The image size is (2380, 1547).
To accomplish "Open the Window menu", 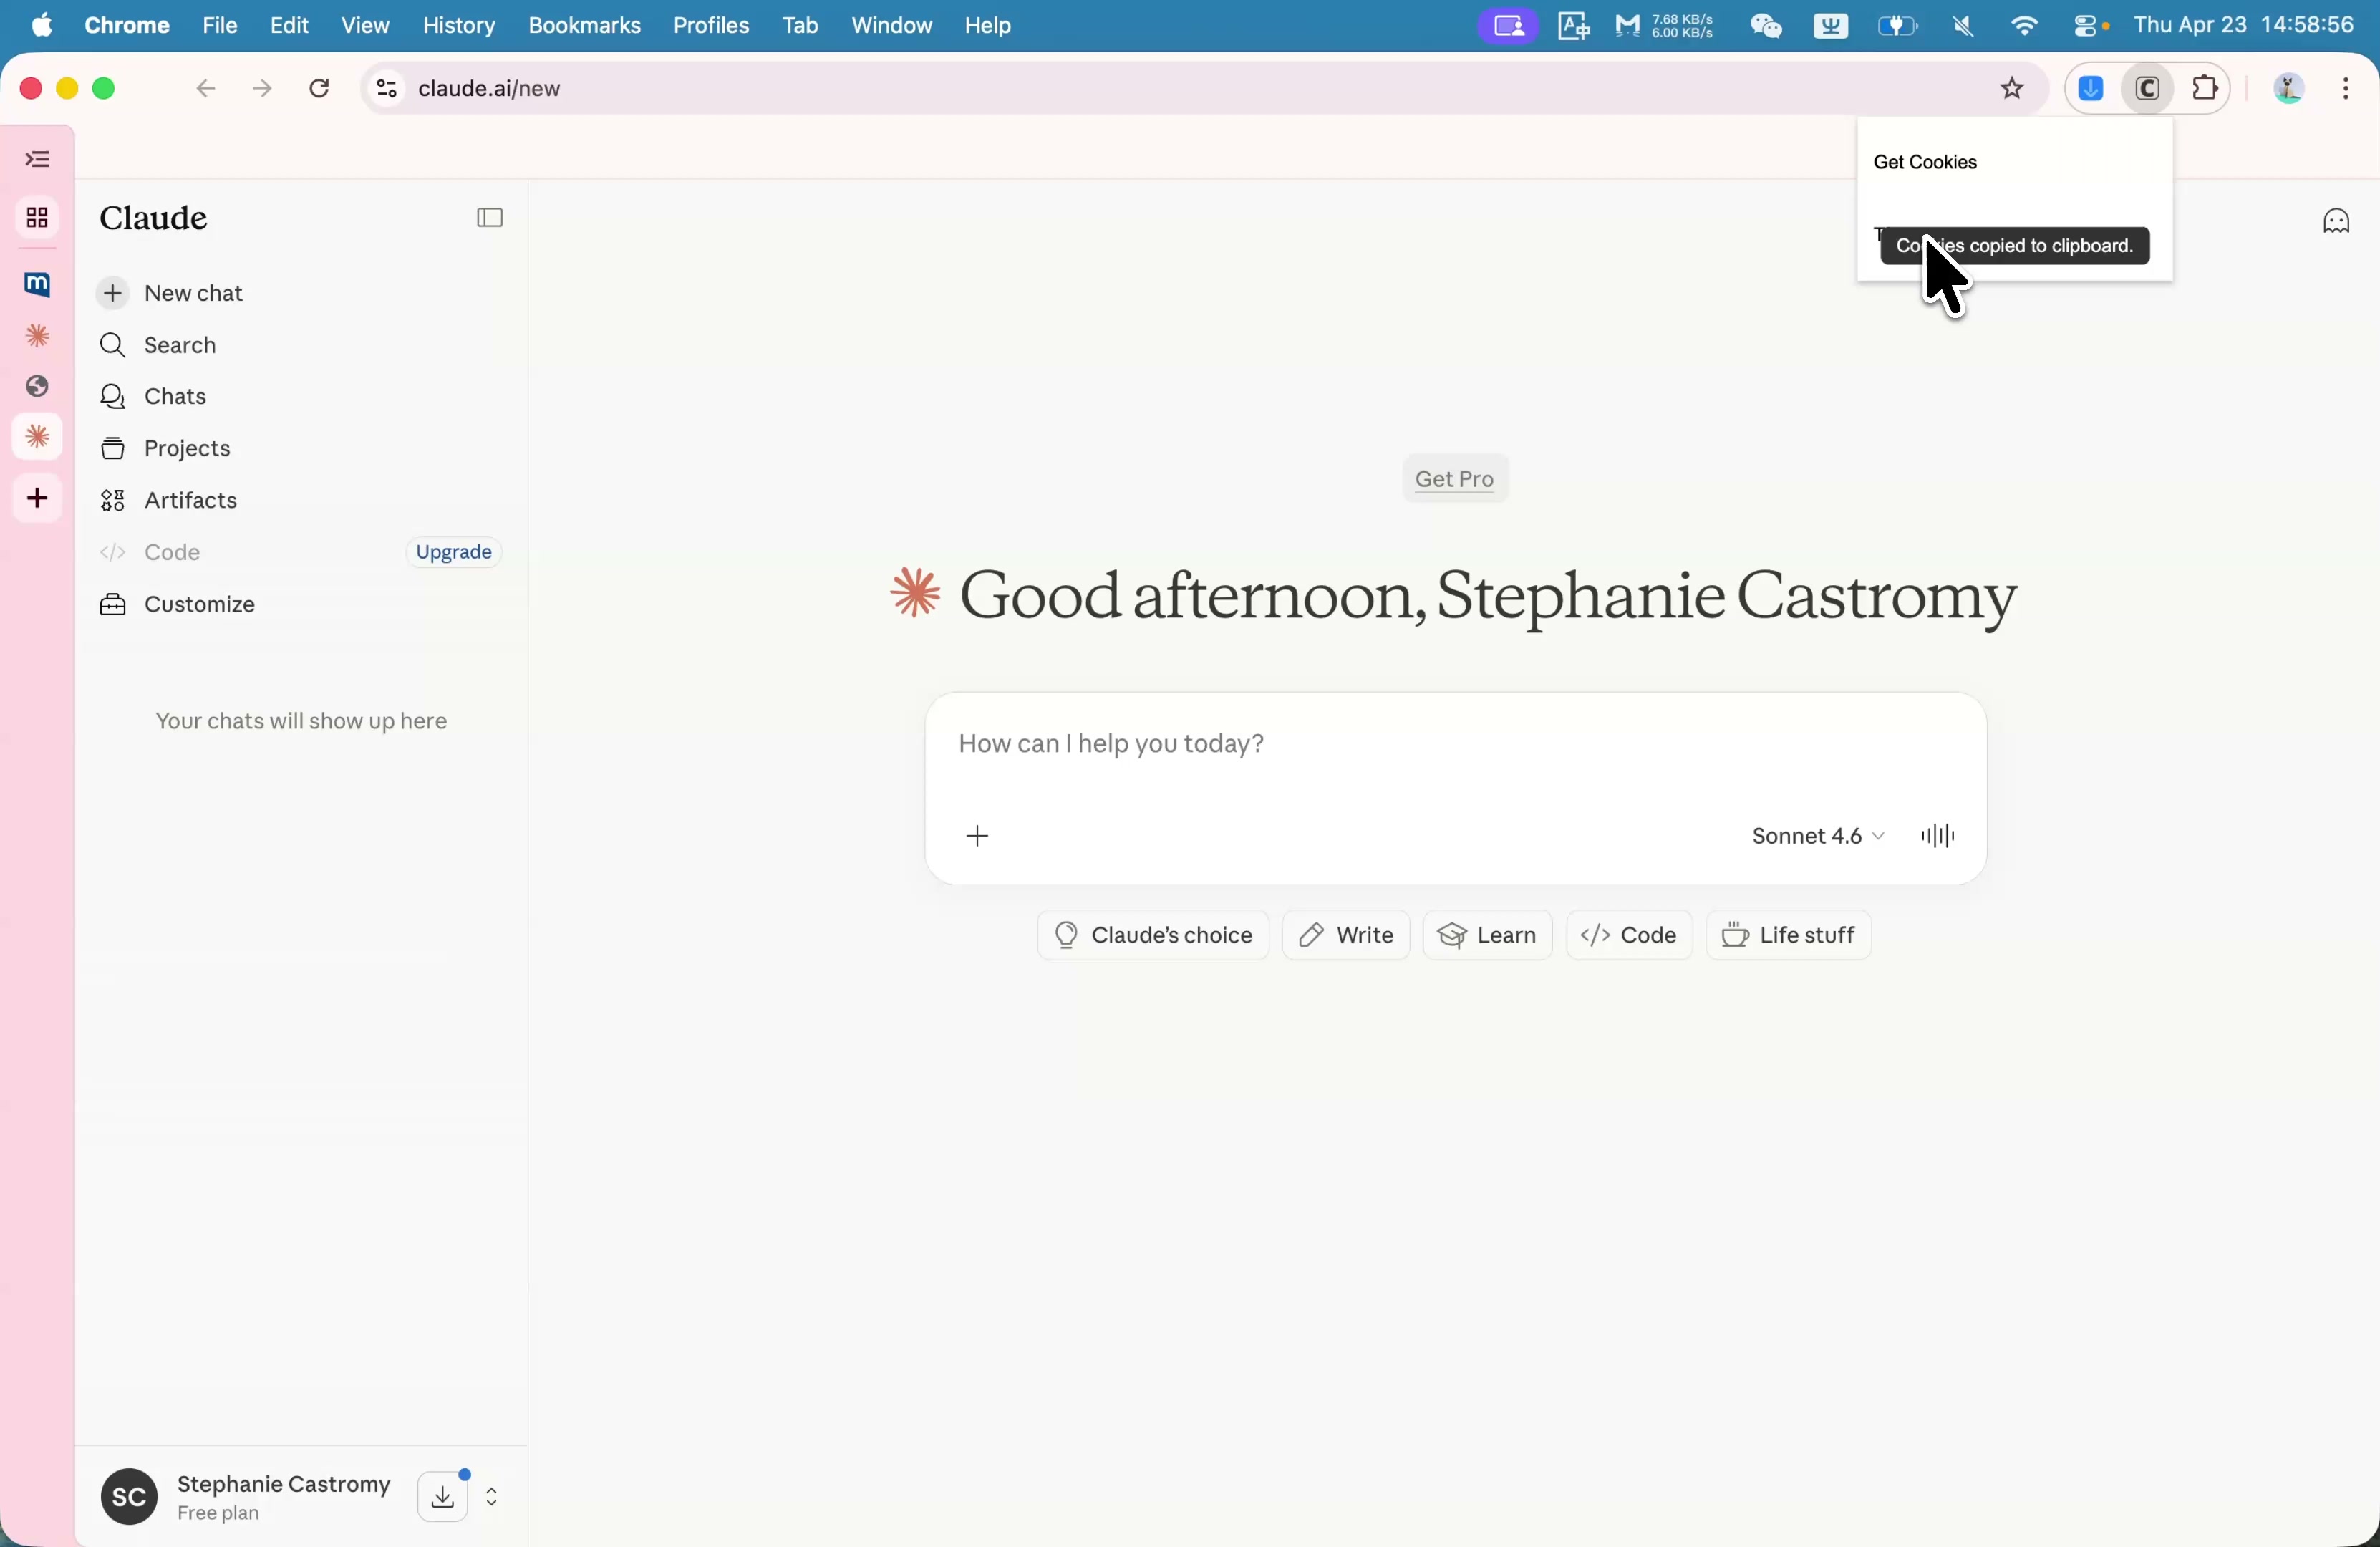I will (x=892, y=25).
